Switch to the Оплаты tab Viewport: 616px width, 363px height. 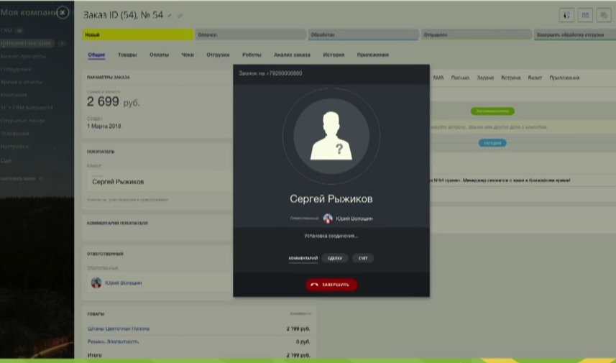tap(159, 55)
